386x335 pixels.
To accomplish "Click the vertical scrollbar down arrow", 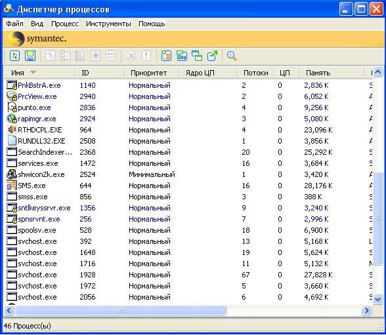I will tap(378, 299).
